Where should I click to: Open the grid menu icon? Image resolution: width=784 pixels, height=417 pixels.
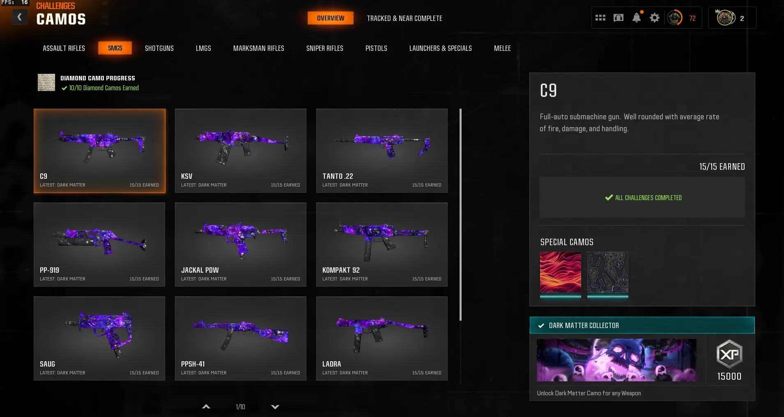click(600, 18)
